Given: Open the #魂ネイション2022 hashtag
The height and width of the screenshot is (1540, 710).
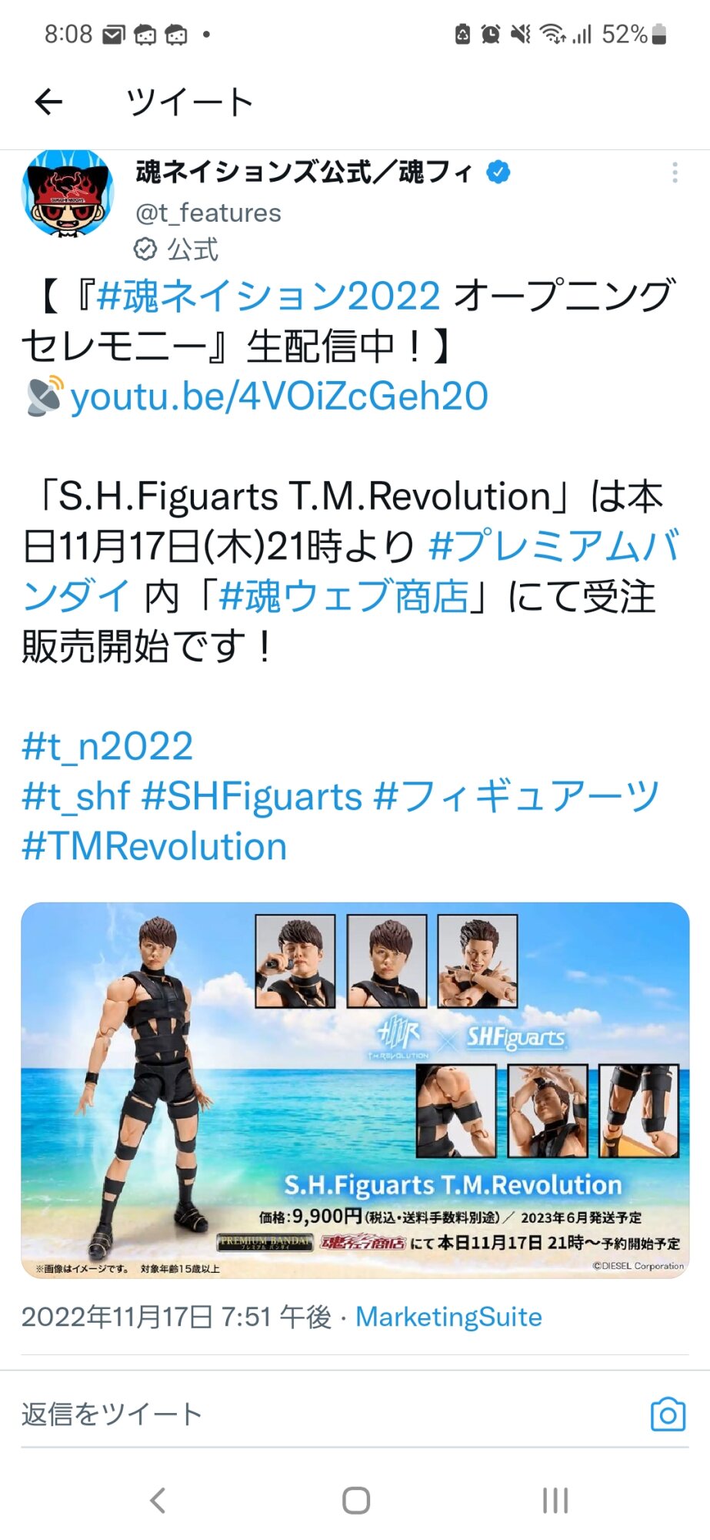Looking at the screenshot, I should click(268, 296).
